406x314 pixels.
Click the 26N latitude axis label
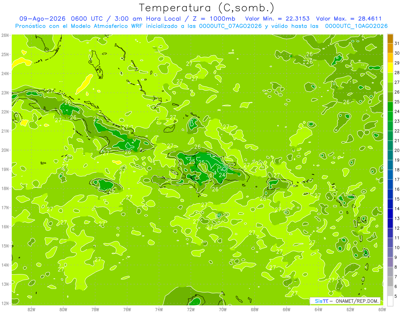pos(5,35)
